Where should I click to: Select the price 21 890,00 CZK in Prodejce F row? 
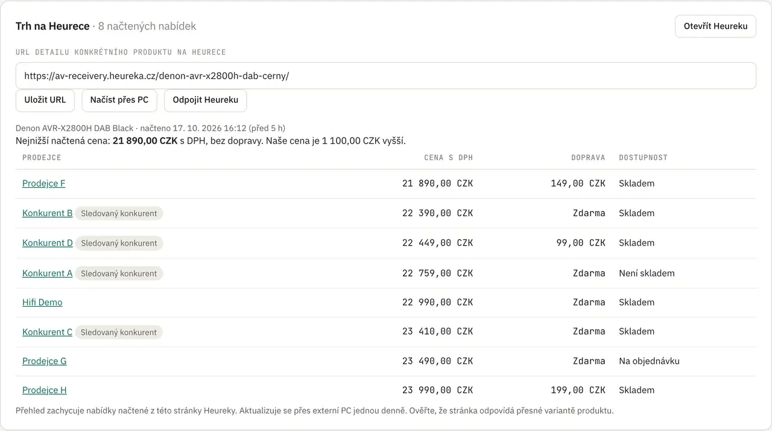(438, 184)
